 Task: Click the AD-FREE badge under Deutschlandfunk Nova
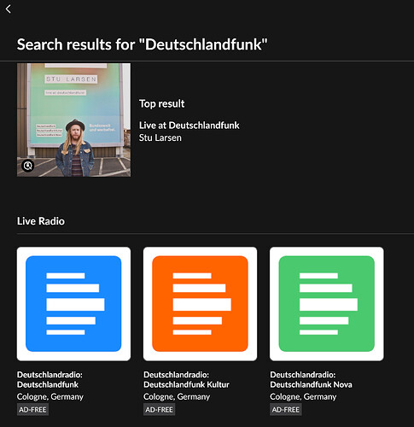286,410
